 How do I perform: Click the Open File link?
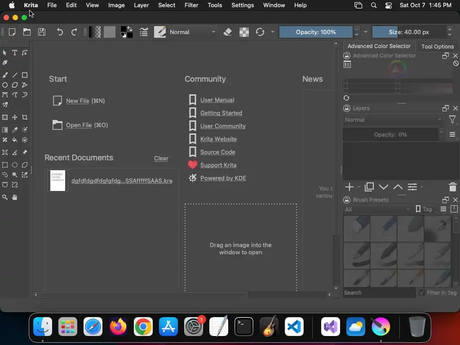(79, 125)
